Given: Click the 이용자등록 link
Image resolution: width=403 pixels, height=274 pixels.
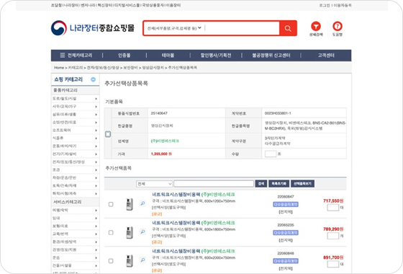Looking at the screenshot, I should (343, 5).
